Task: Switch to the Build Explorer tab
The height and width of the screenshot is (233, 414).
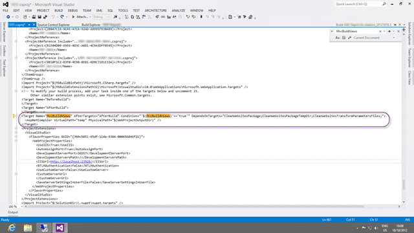Action: pyautogui.click(x=91, y=25)
